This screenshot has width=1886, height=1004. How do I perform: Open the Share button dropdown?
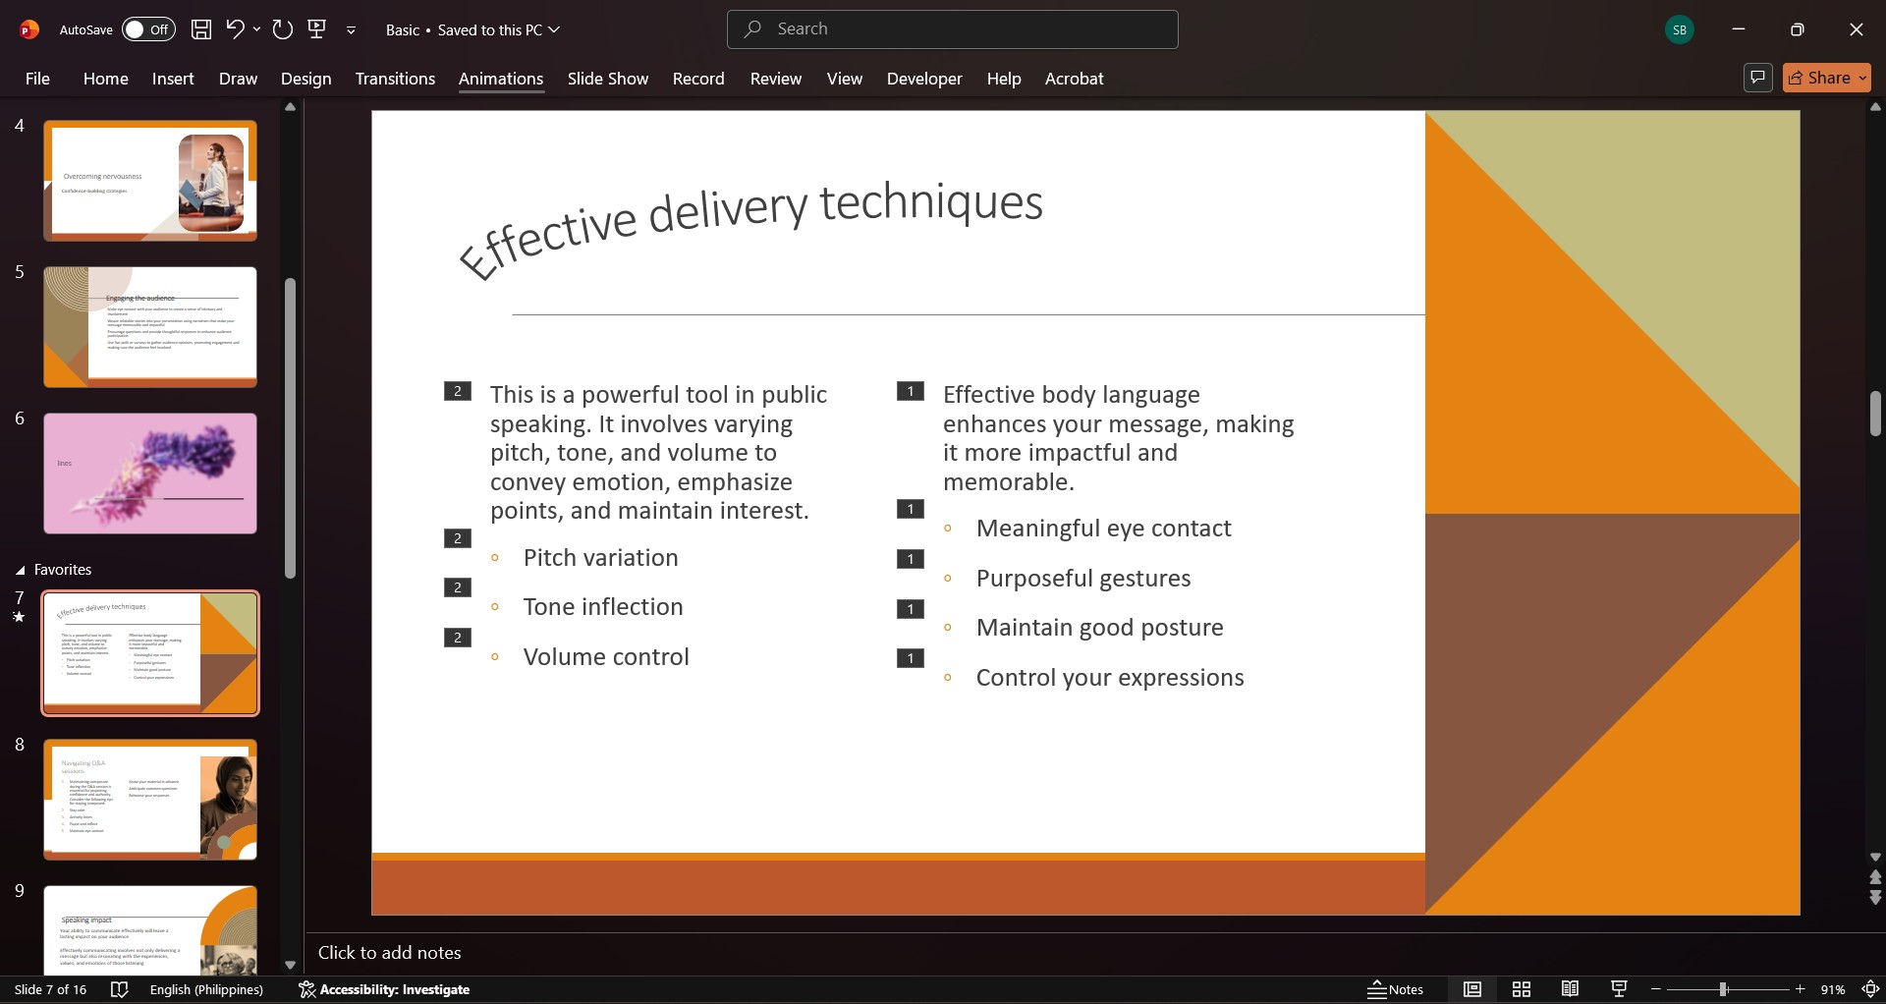pyautogui.click(x=1862, y=78)
